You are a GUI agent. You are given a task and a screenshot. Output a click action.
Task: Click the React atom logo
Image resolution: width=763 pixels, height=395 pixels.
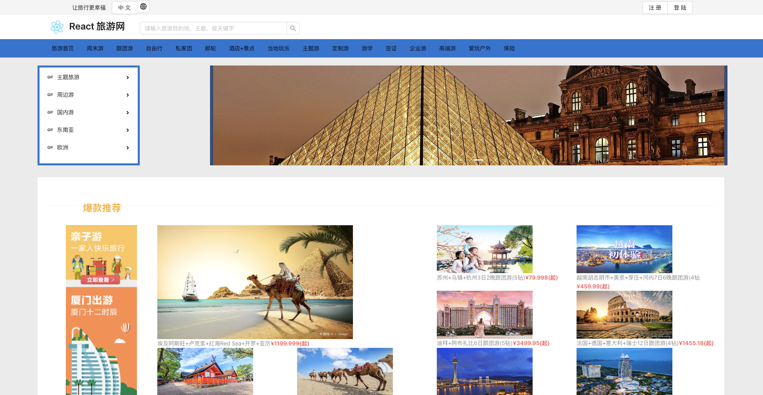[57, 27]
